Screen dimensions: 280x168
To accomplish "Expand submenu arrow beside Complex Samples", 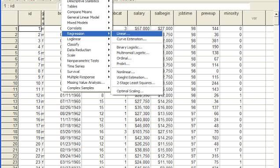I will point(109,88).
